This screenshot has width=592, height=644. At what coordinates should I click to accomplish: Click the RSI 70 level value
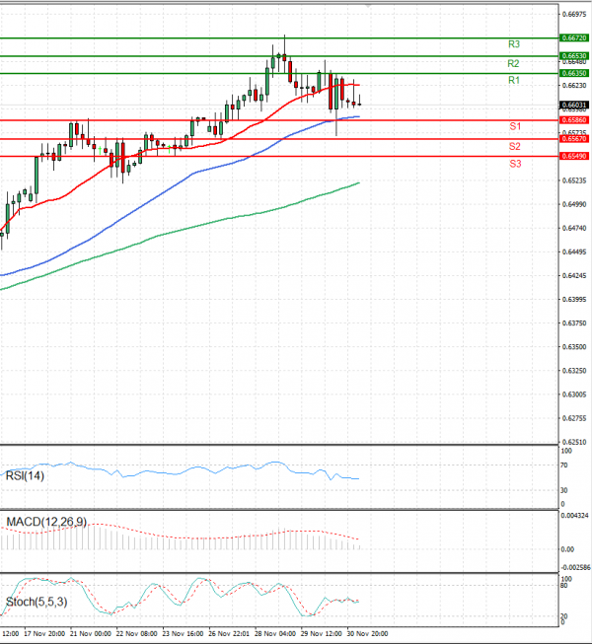564,465
